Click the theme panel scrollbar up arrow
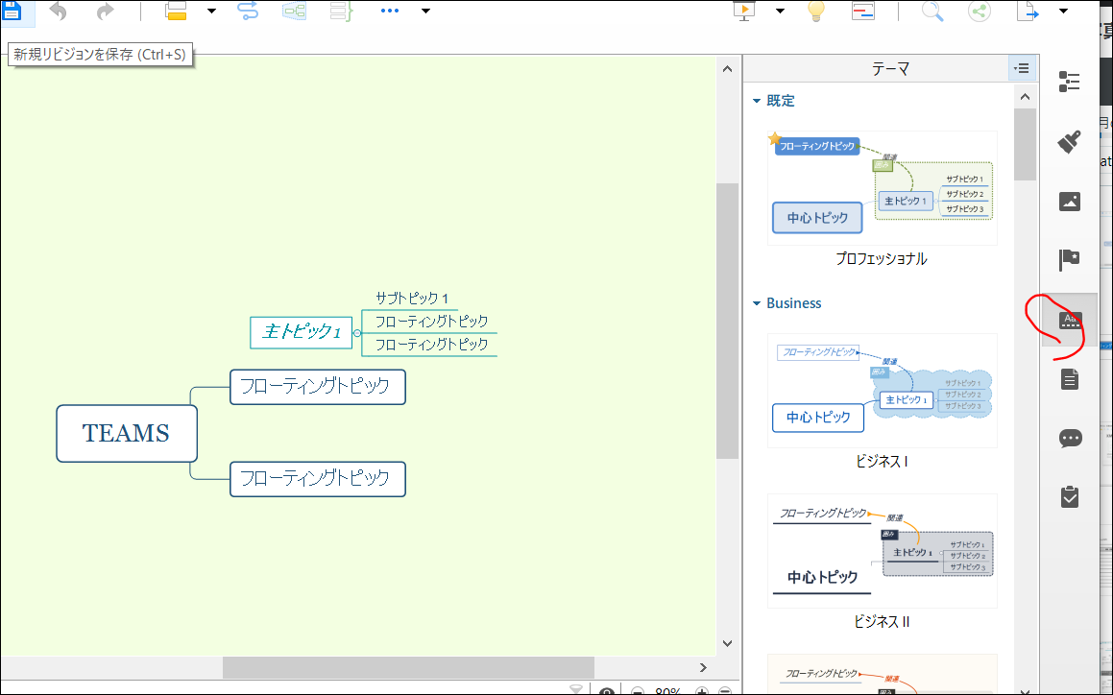 [x=1025, y=97]
